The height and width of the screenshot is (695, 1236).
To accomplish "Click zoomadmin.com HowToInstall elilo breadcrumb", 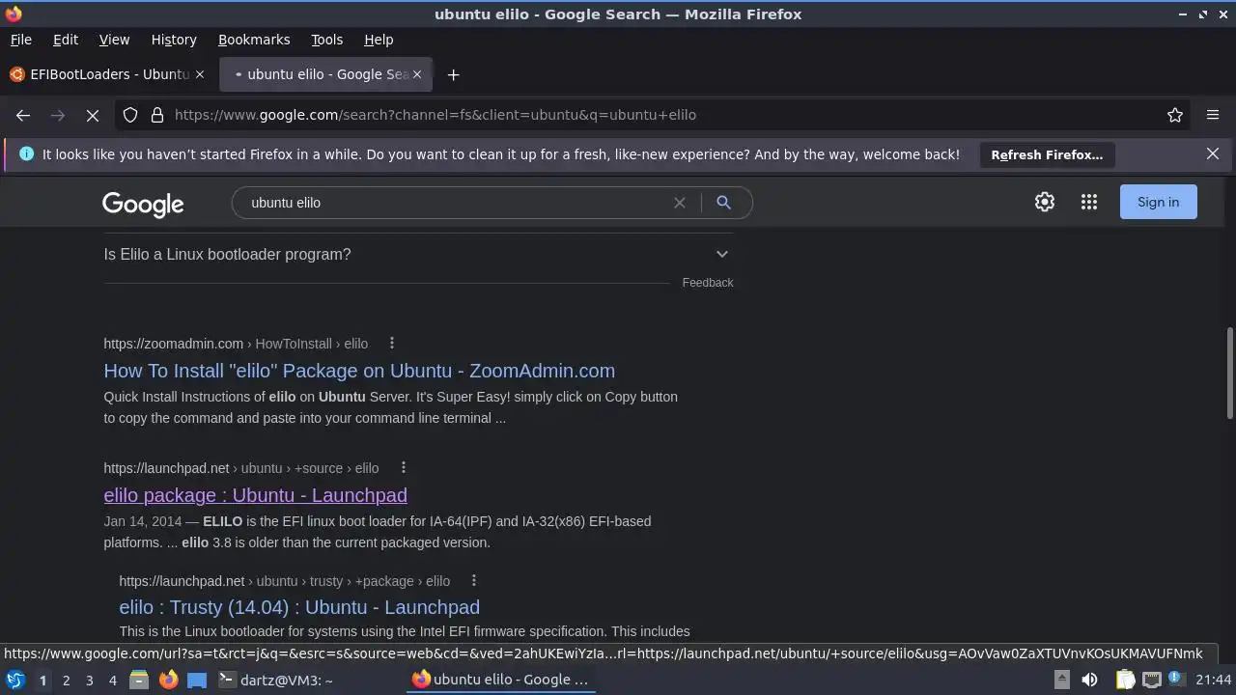I will 236,343.
